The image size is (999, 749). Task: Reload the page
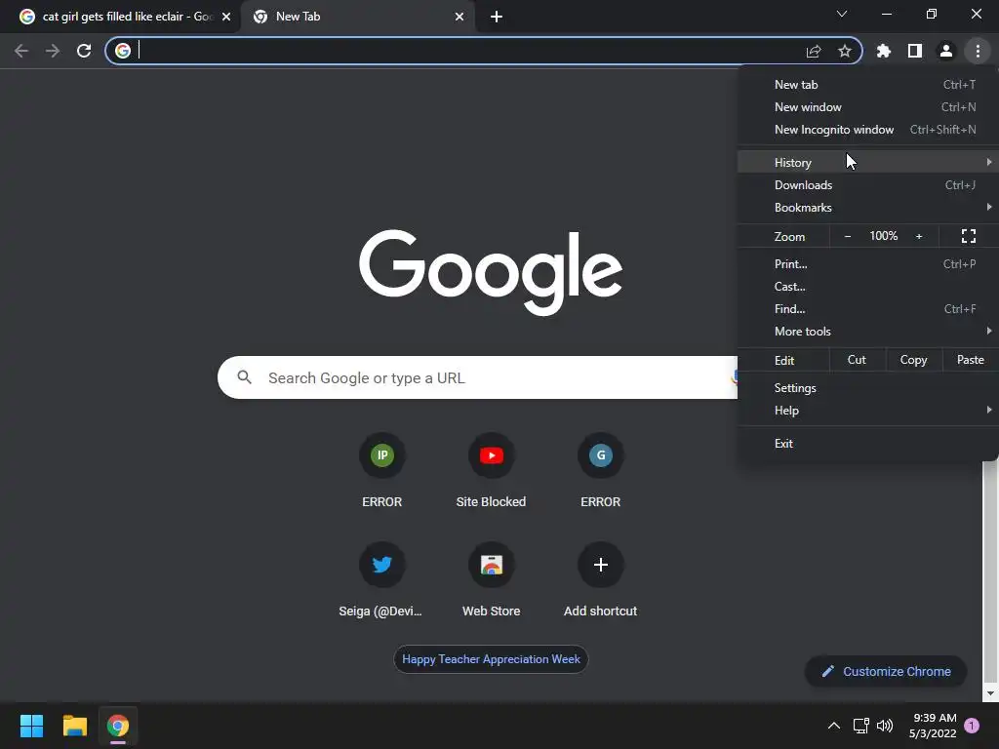click(x=84, y=51)
